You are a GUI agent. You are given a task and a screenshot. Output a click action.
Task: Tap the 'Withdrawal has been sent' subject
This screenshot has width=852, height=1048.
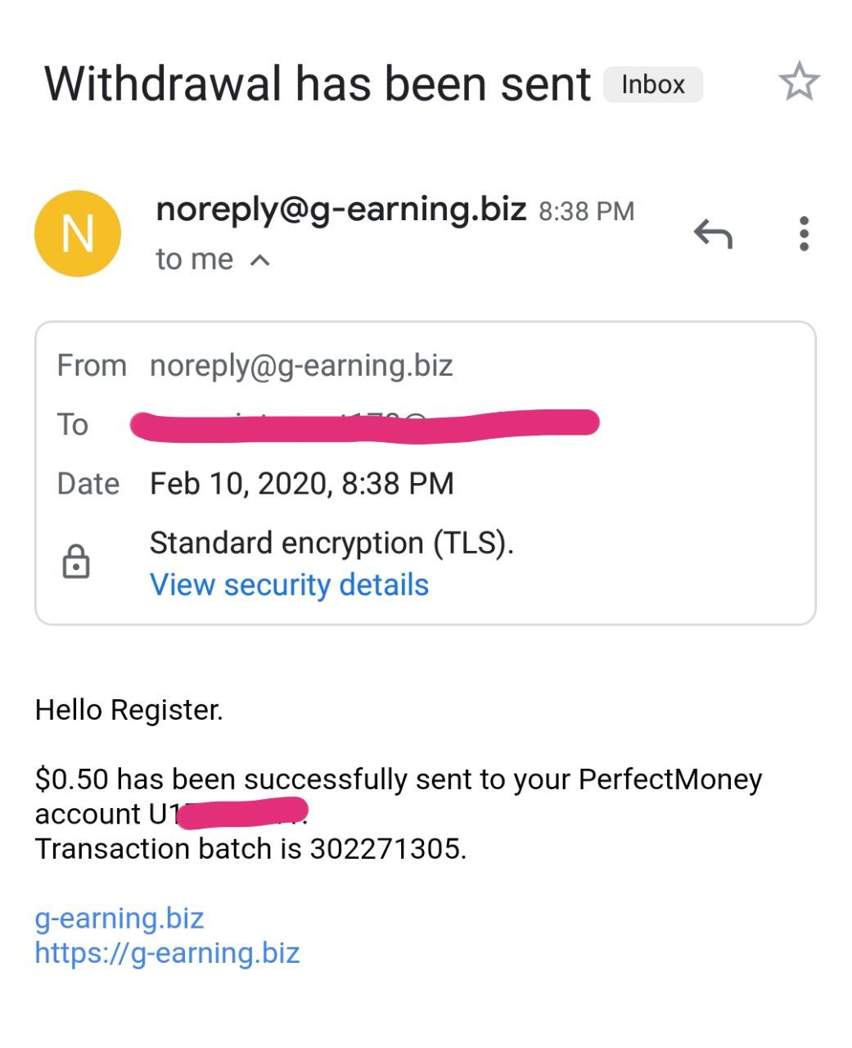[x=317, y=84]
